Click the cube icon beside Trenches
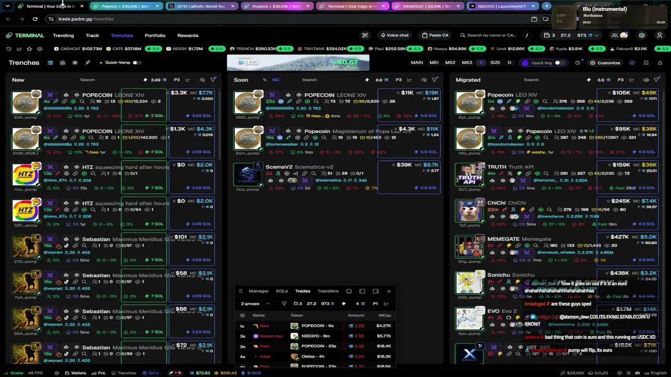 (62, 63)
